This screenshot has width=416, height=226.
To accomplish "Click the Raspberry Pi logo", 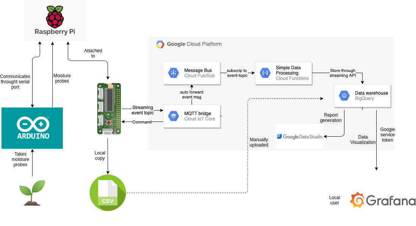I will point(55,17).
